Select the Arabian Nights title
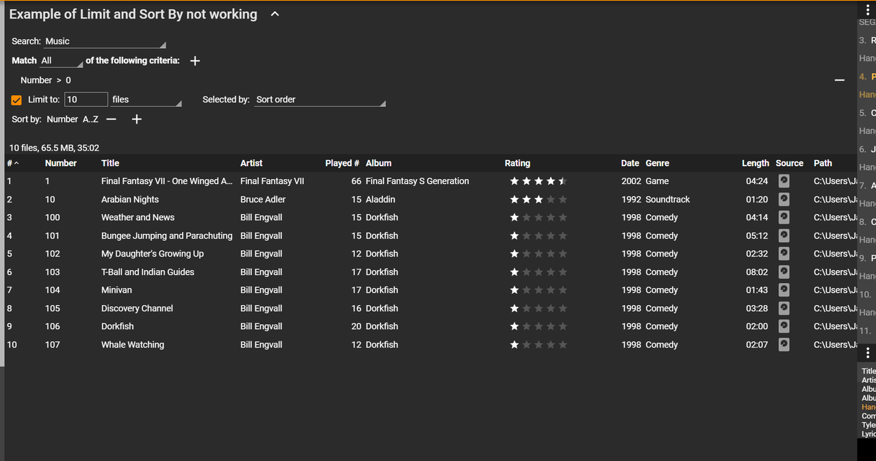The height and width of the screenshot is (461, 876). [x=130, y=200]
